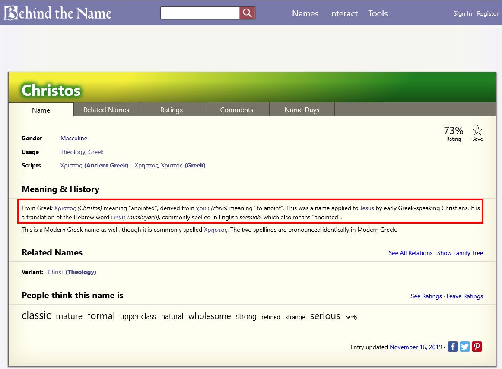Click the word "mature" in ratings
The image size is (502, 369).
69,316
